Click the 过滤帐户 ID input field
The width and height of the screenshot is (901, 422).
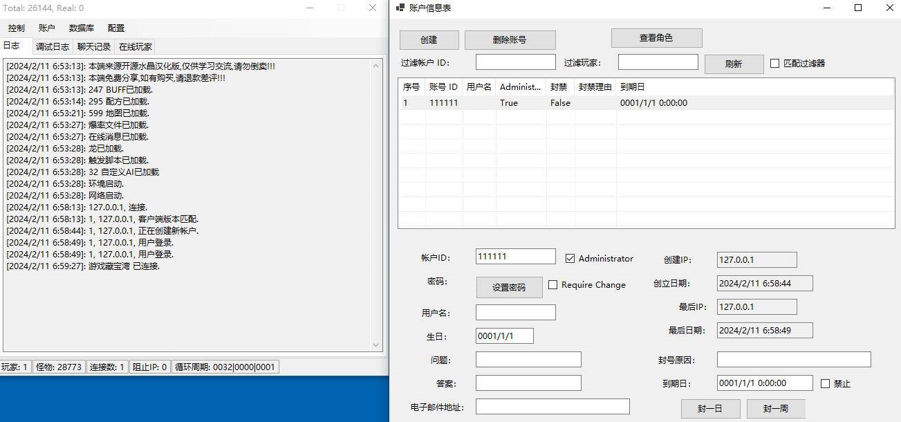[x=515, y=62]
